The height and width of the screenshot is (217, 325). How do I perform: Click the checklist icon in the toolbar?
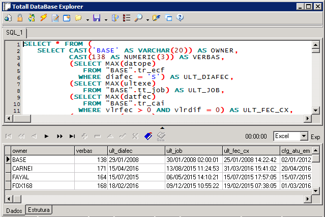[127, 18]
